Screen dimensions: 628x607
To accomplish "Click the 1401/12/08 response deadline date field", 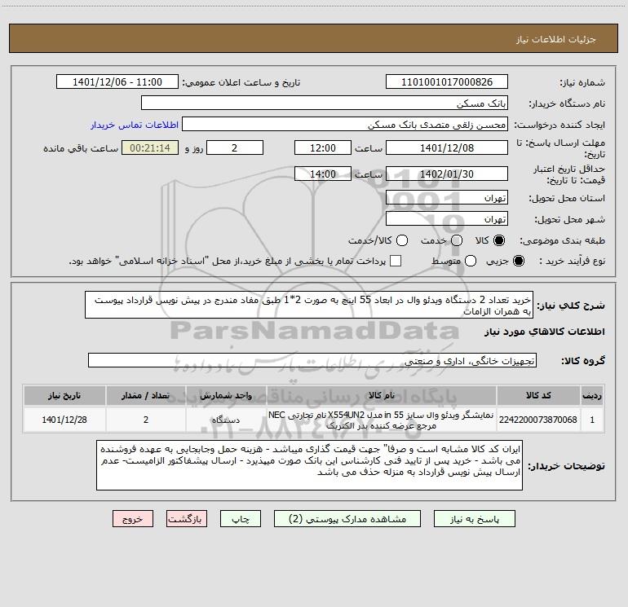I will coord(446,147).
